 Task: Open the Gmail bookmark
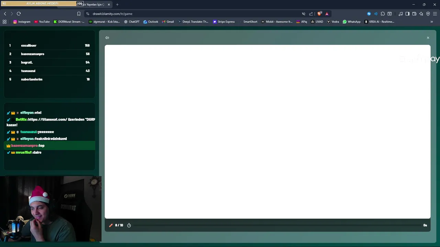(168, 22)
